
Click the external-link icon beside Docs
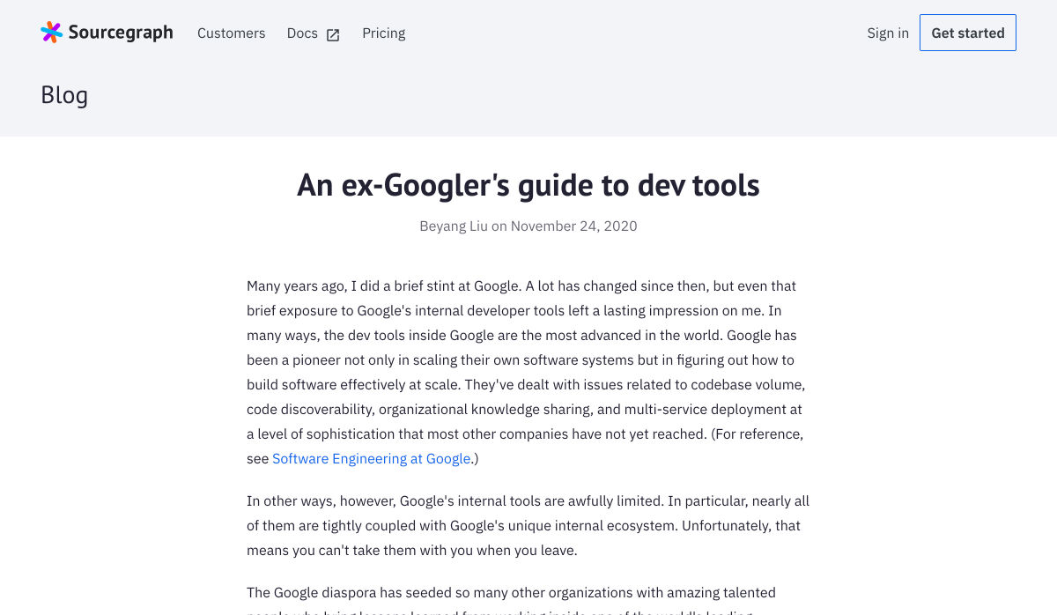[x=333, y=34]
